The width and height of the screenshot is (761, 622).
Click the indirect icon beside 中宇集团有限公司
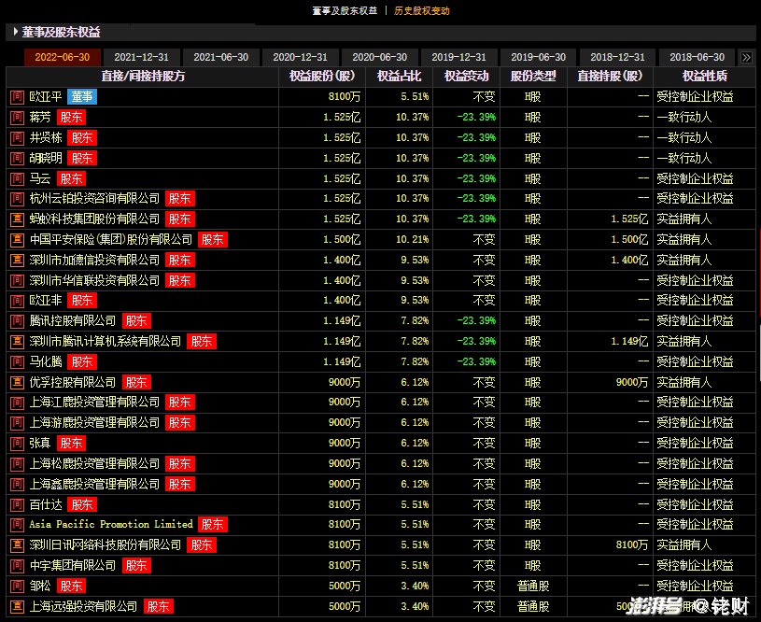(x=18, y=566)
